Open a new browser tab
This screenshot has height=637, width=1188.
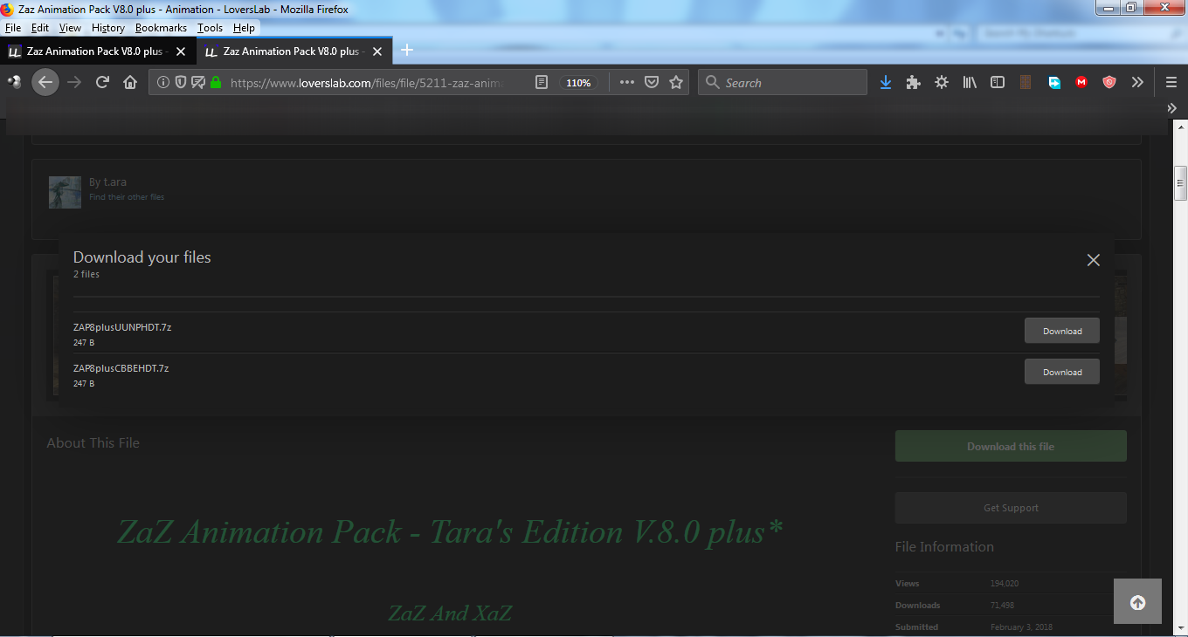407,51
